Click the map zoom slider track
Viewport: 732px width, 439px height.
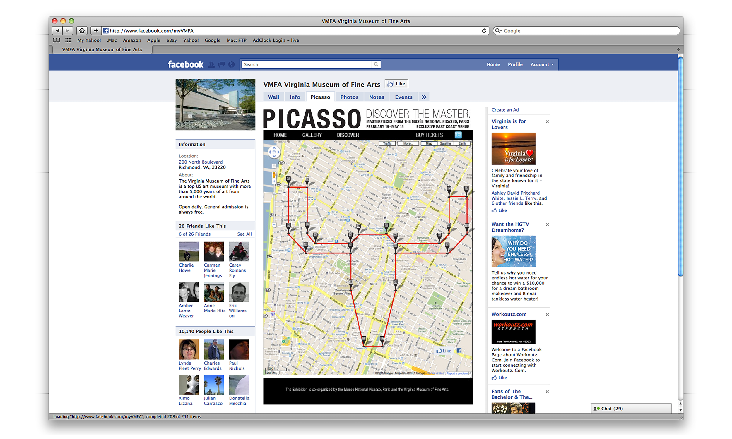coord(274,203)
